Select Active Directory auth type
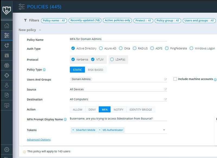The width and height of the screenshot is (217, 158). coord(73,48)
